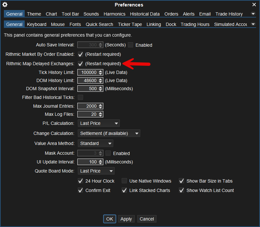
Task: Click the Cancel button
Action: pos(147,219)
